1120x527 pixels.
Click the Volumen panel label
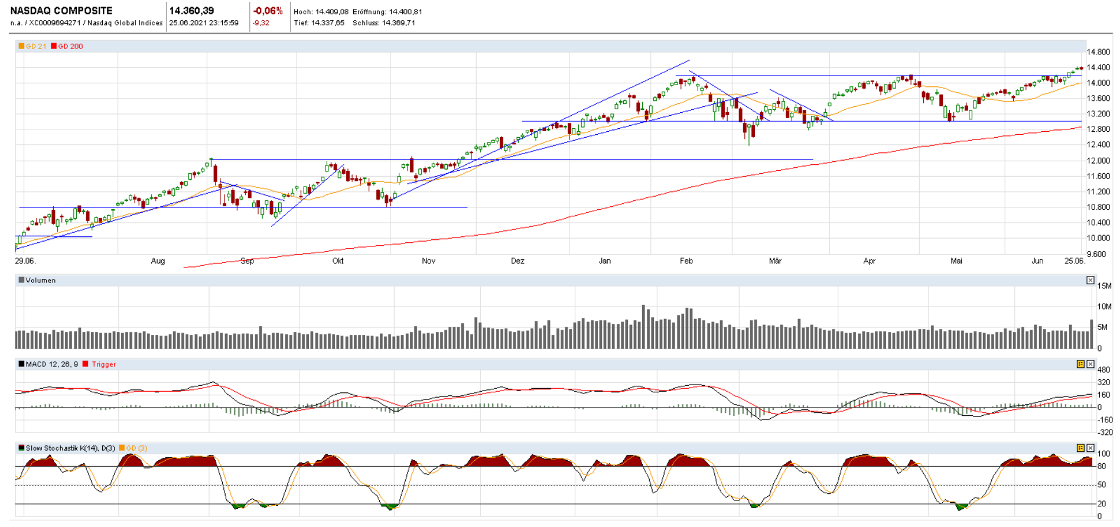coord(41,280)
